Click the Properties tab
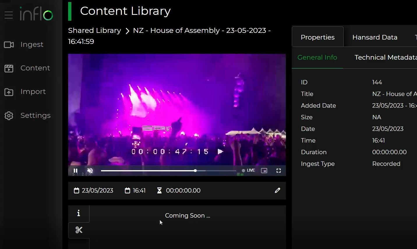The image size is (417, 249). pyautogui.click(x=317, y=37)
